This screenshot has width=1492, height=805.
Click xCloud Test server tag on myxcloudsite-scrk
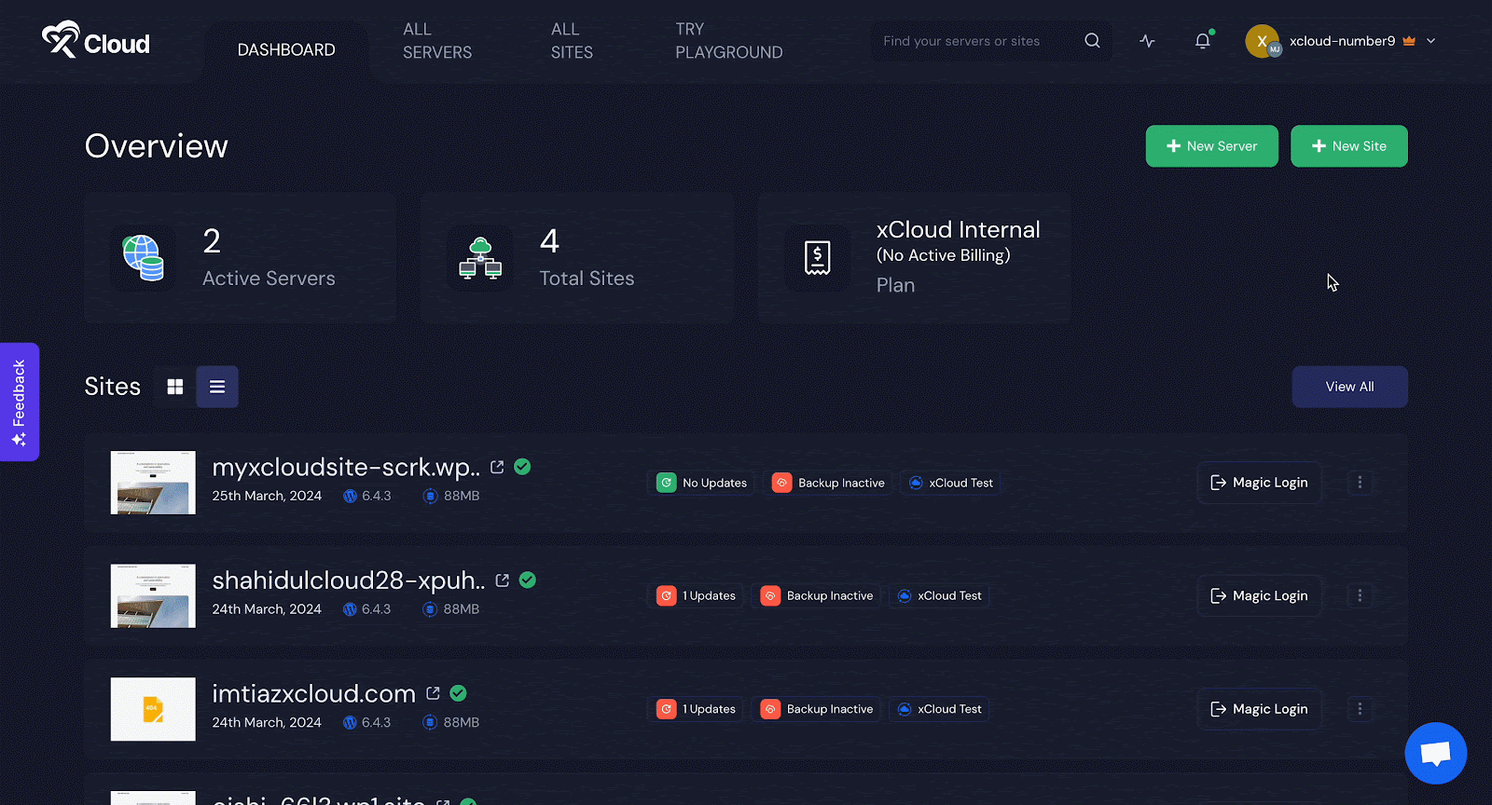coord(951,483)
